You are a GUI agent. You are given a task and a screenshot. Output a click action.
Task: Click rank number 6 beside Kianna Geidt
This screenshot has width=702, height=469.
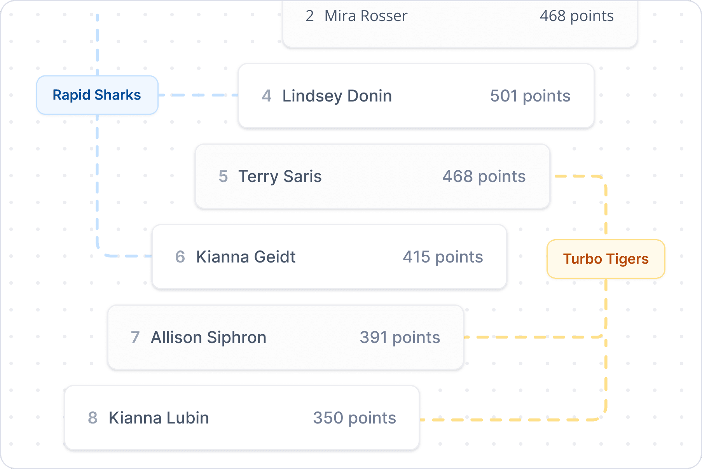[x=180, y=257]
